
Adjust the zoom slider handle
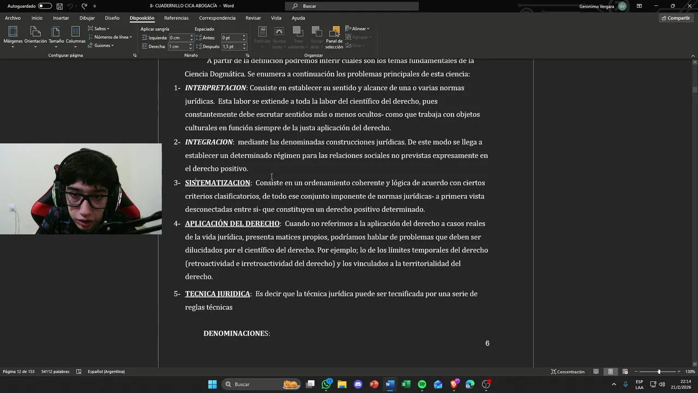pos(659,372)
